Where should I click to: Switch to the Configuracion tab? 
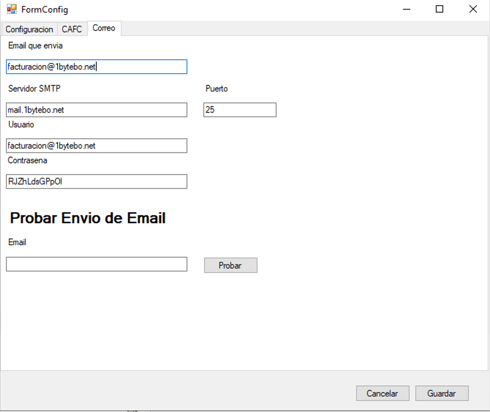point(29,29)
